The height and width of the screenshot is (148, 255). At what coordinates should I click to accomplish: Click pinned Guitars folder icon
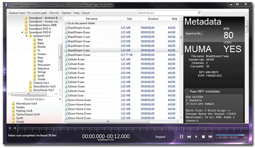[13, 107]
